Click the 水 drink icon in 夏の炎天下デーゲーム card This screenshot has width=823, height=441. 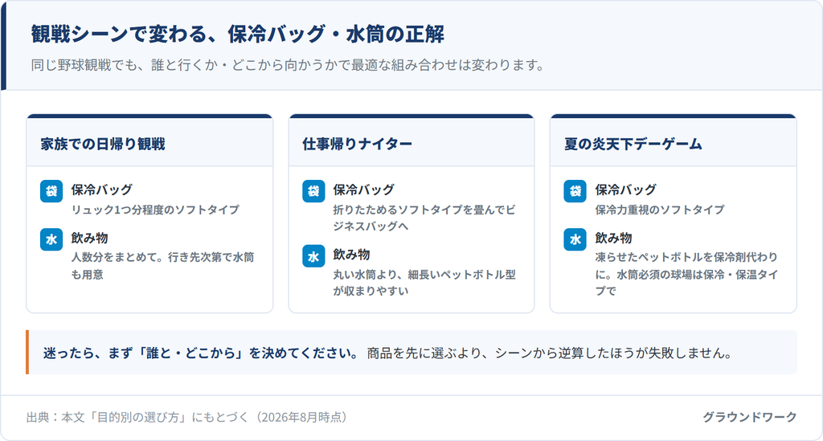coord(575,239)
